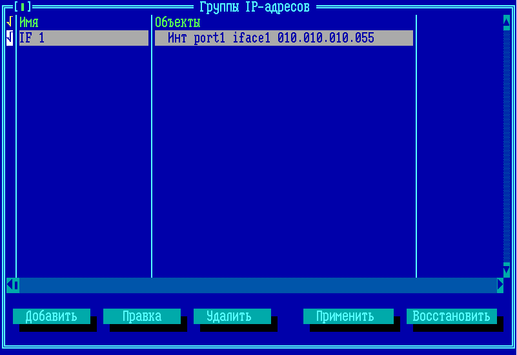Click the horizontal scrollbar track

coord(258,285)
